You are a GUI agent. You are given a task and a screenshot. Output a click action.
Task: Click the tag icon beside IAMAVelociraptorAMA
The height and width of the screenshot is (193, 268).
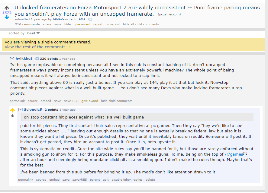90,19
